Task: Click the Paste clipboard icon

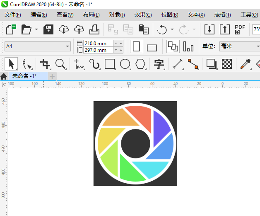Action: tap(144, 29)
